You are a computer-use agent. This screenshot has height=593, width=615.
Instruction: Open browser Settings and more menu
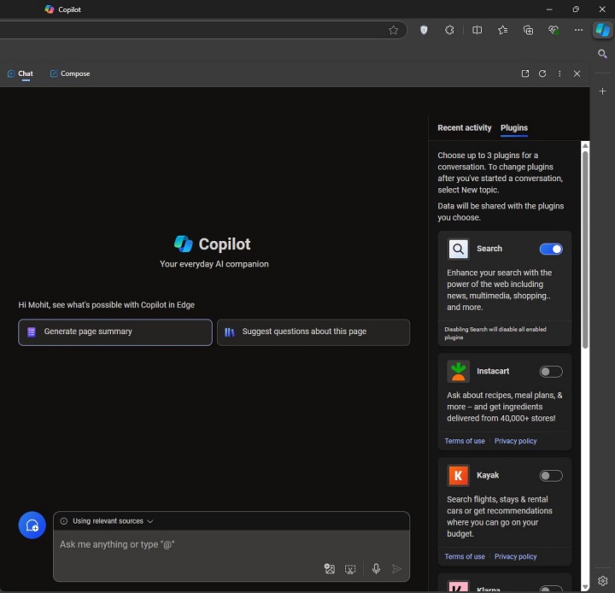click(578, 30)
